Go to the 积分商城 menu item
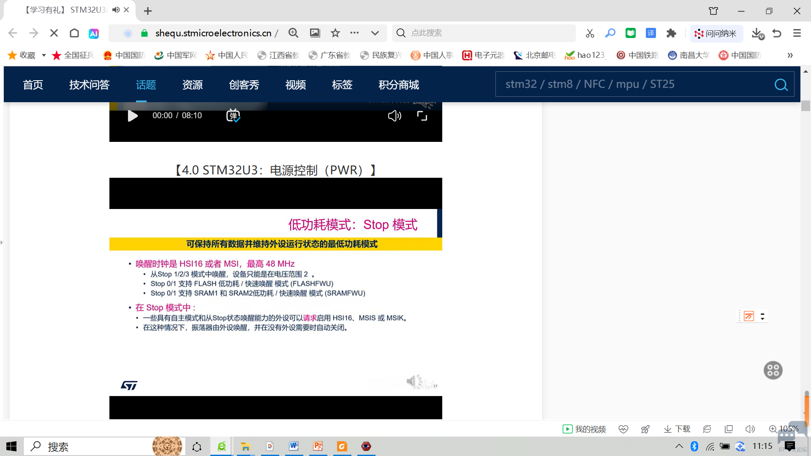 coord(399,85)
